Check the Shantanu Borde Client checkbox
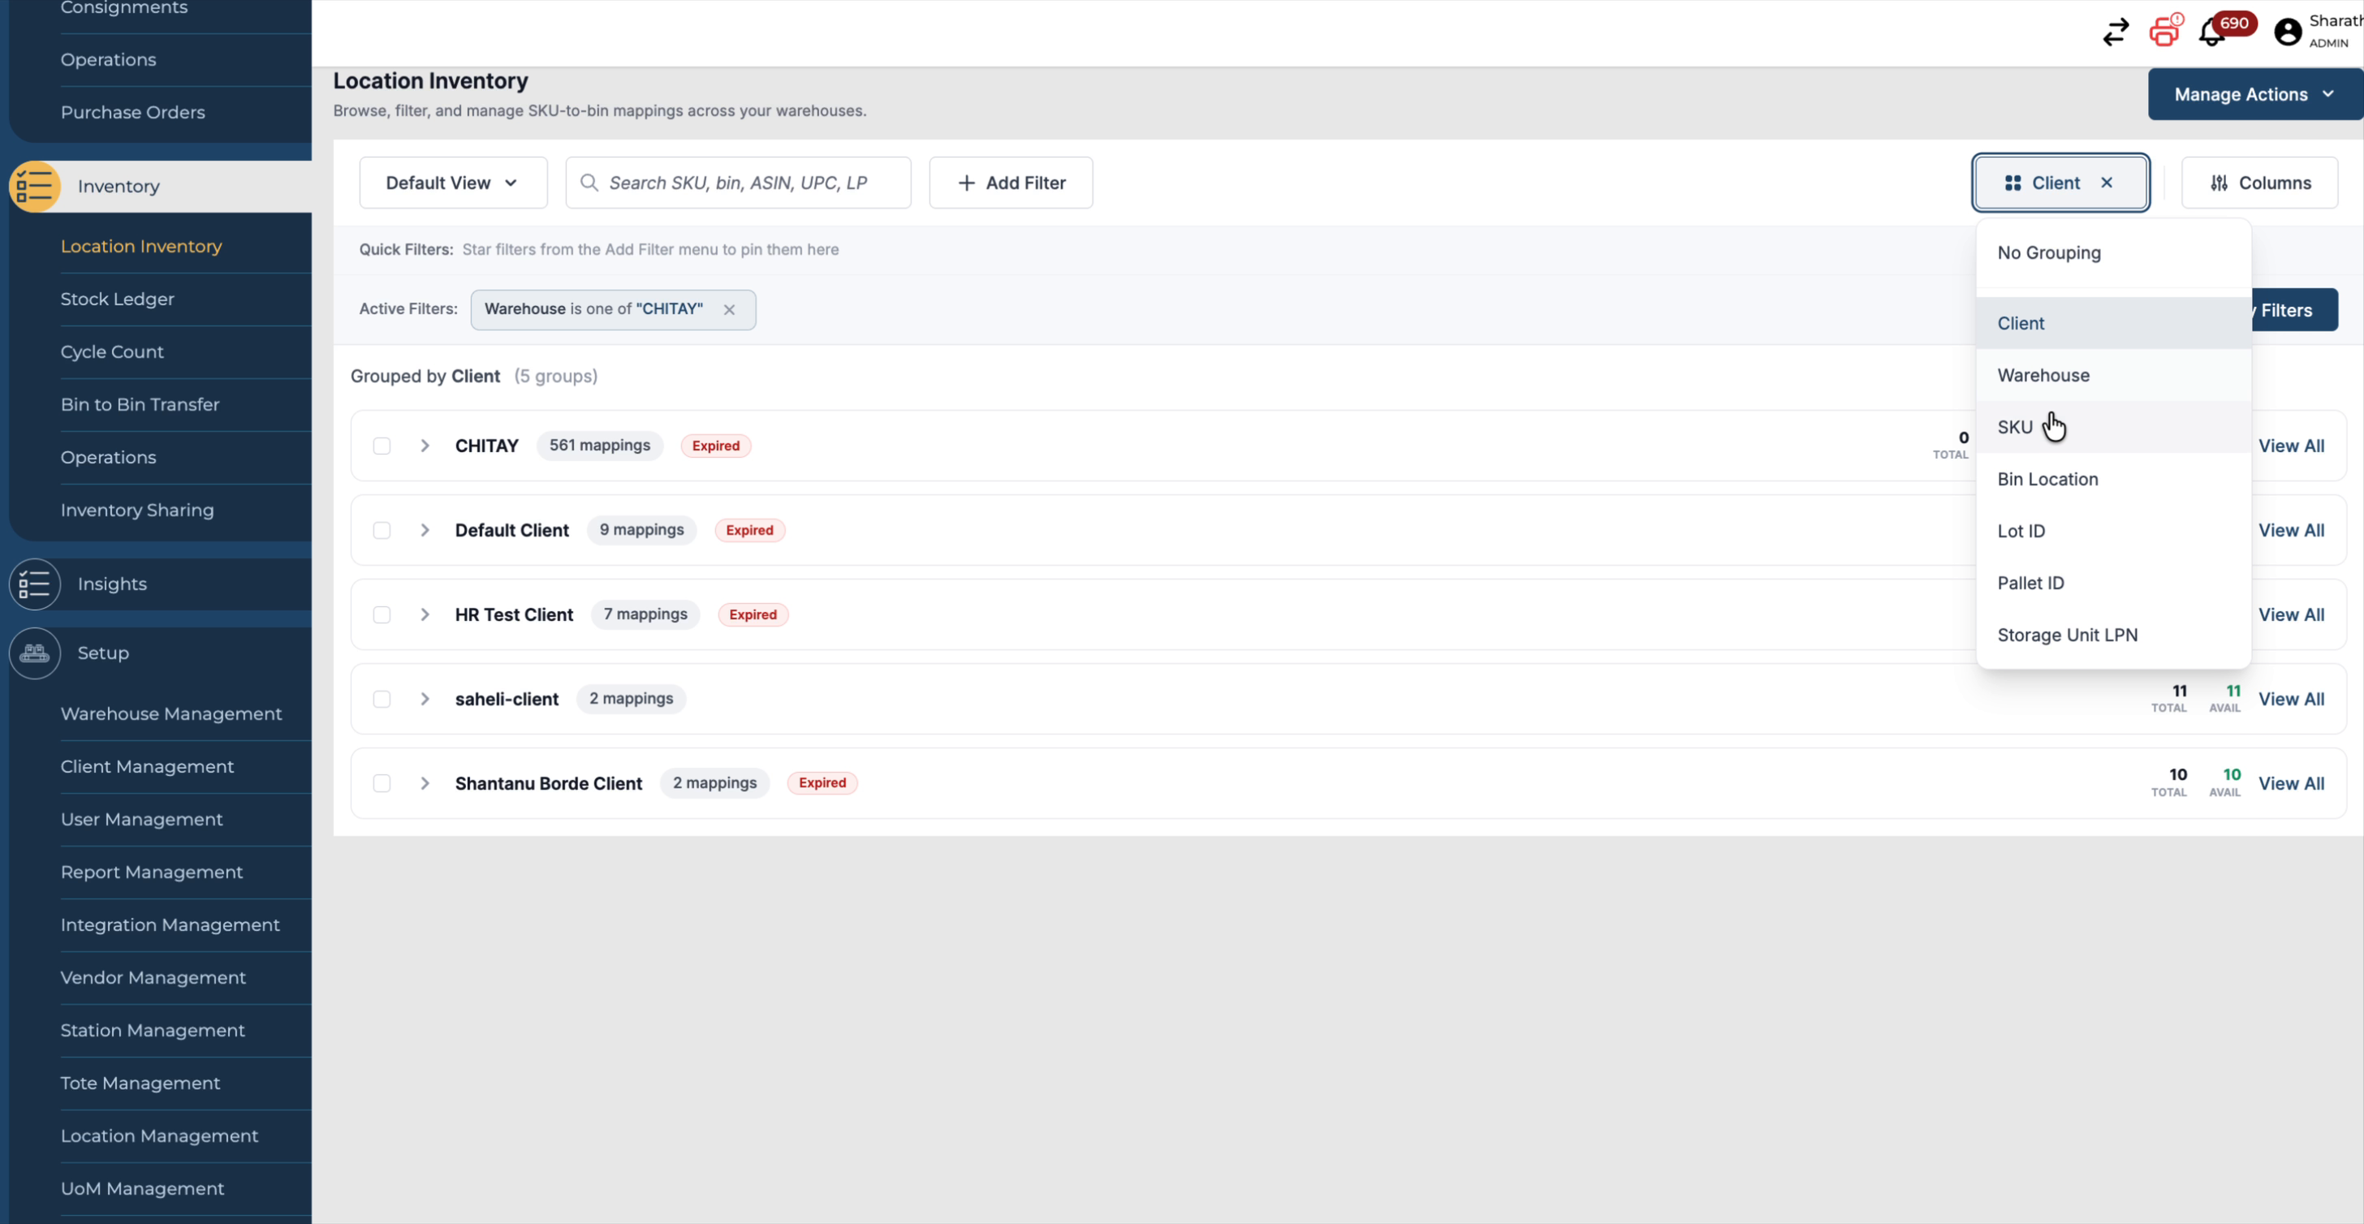The height and width of the screenshot is (1224, 2364). (x=382, y=783)
